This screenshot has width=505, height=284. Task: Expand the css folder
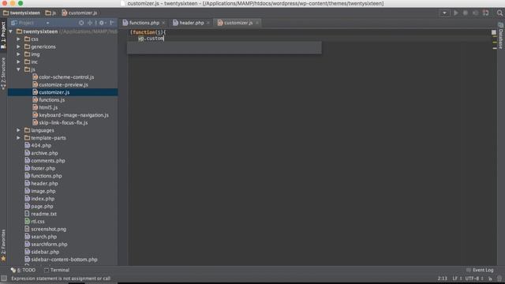18,39
